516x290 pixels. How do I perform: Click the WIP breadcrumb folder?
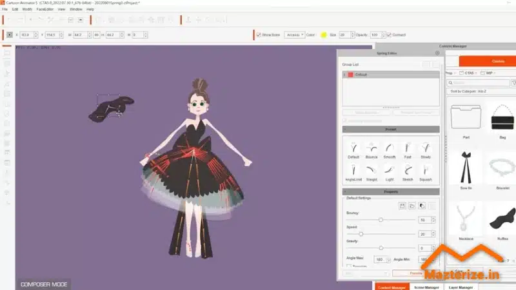point(488,73)
